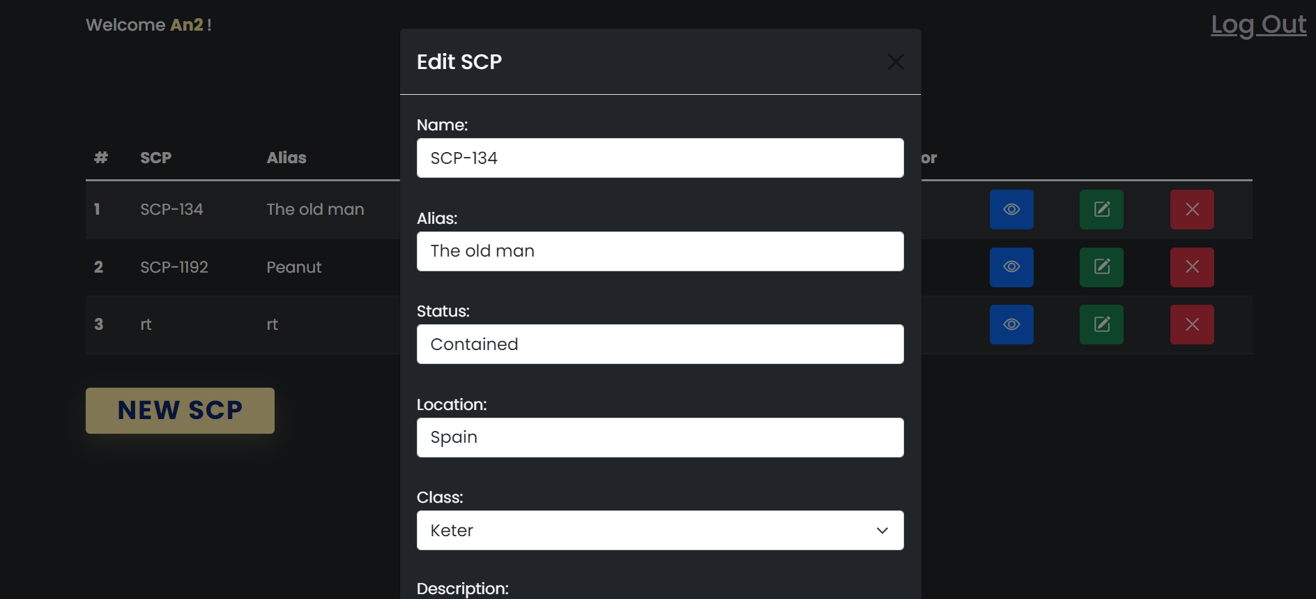Click eye icon in row 3

point(1011,324)
